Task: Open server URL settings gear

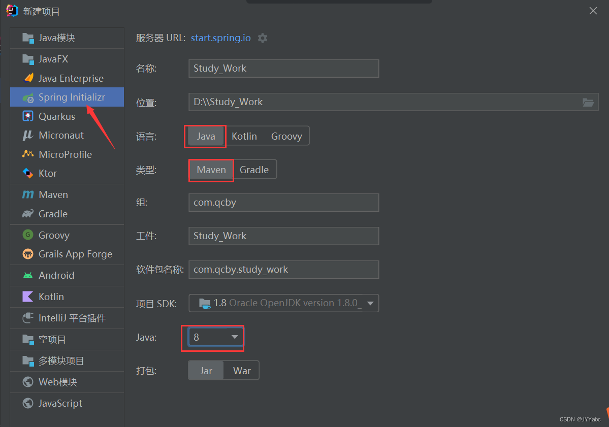Action: [x=263, y=38]
